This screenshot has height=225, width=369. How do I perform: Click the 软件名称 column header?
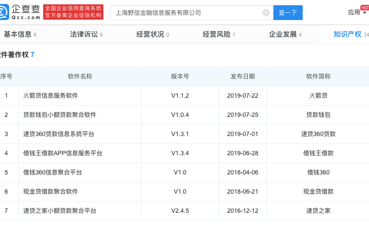pyautogui.click(x=80, y=76)
